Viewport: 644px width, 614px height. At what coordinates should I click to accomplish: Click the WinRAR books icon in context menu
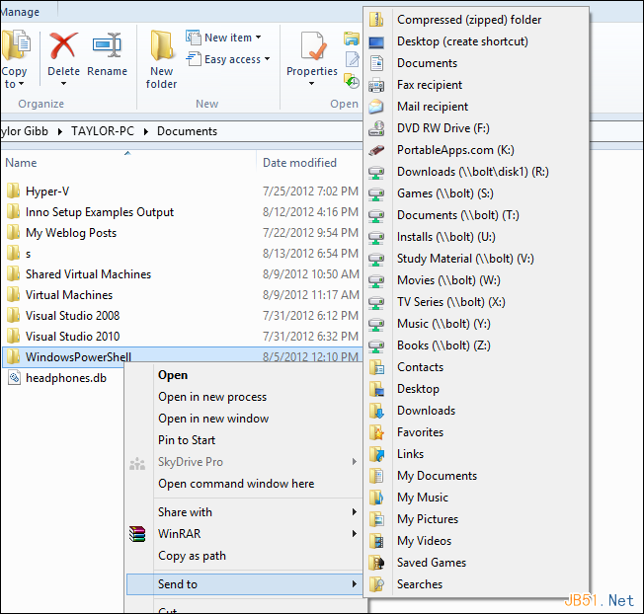[x=137, y=534]
